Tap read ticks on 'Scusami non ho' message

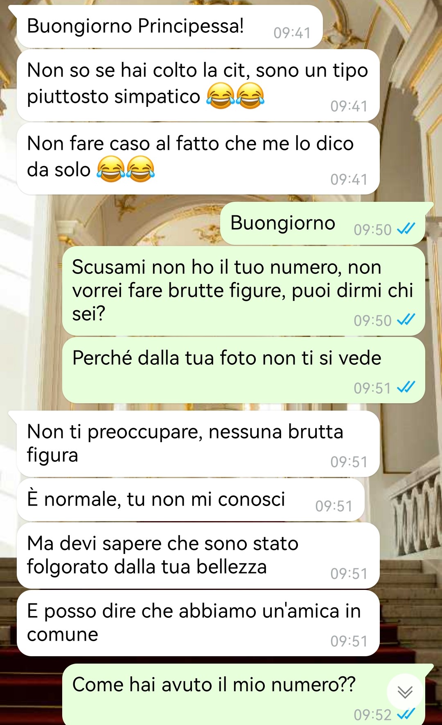tap(406, 319)
